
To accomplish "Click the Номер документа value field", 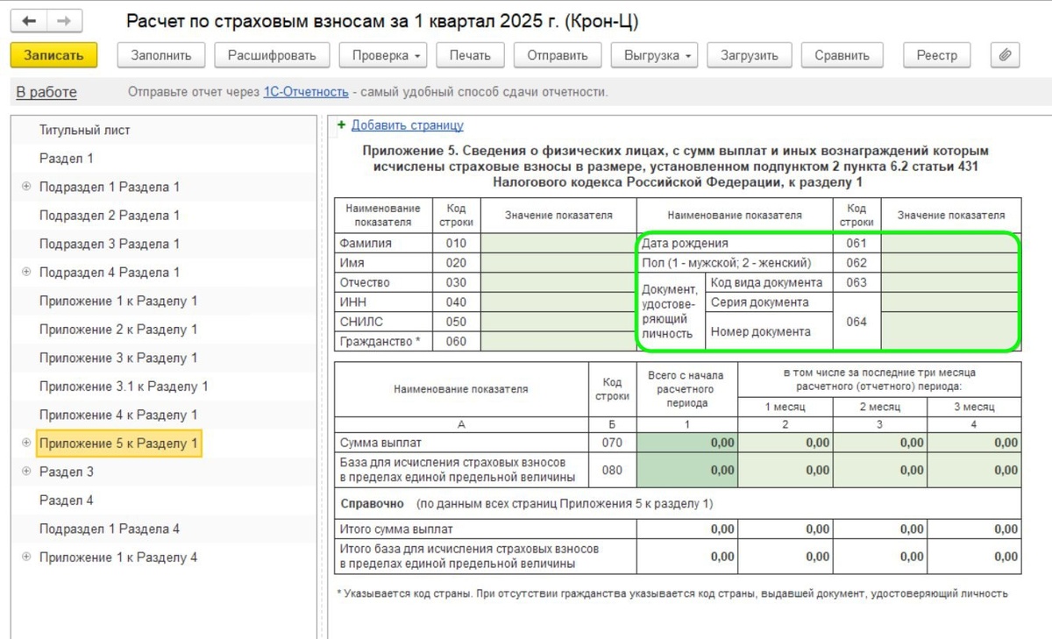I will coord(950,331).
